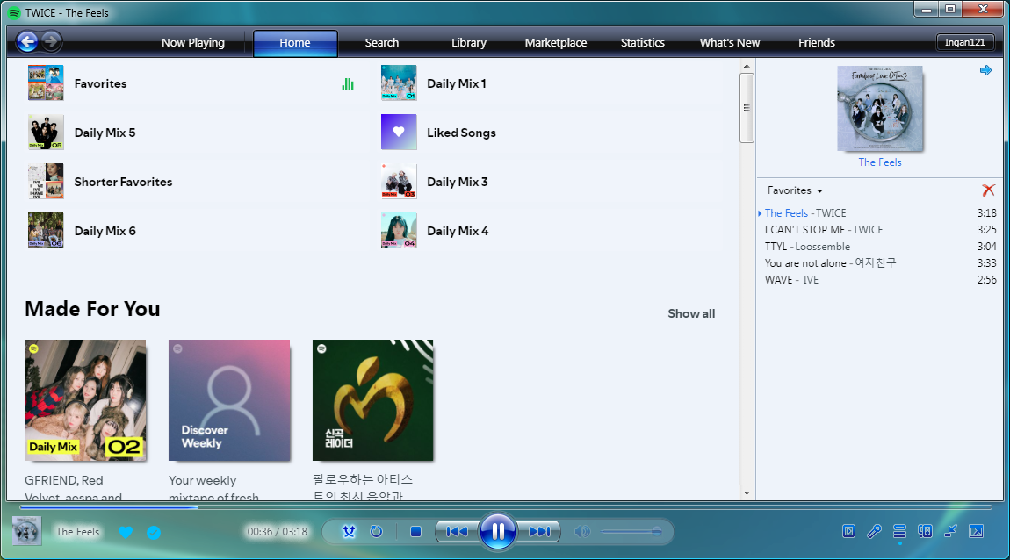1010x560 pixels.
Task: Select You are not alone track
Action: (x=880, y=263)
